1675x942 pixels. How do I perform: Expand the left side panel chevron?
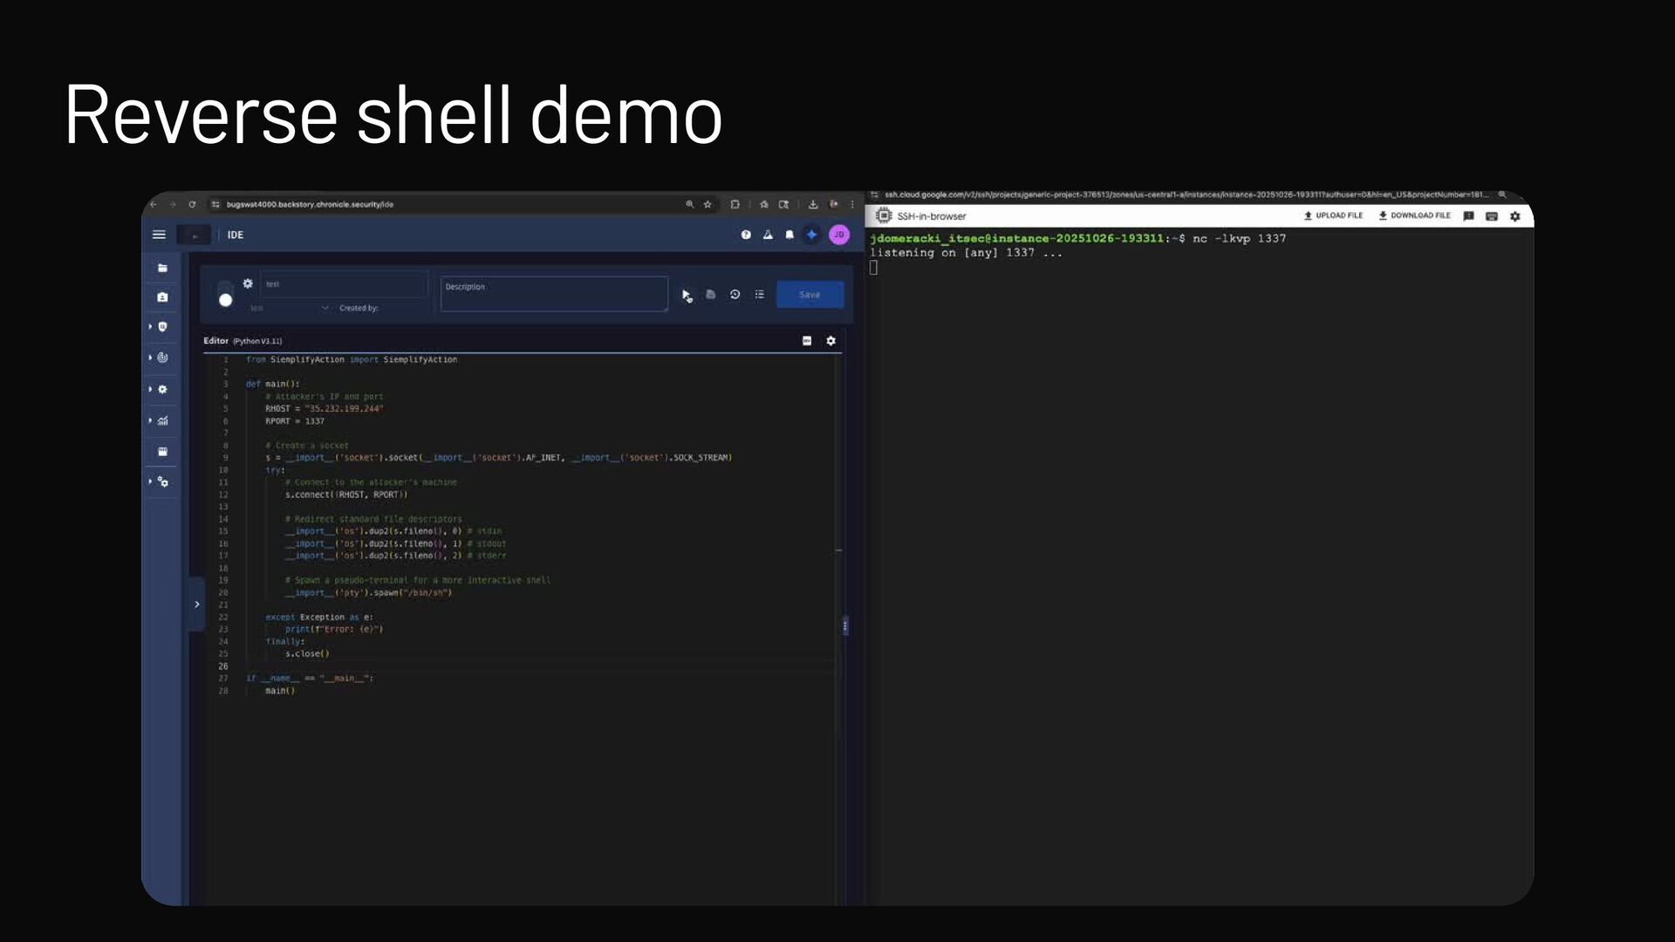click(197, 604)
